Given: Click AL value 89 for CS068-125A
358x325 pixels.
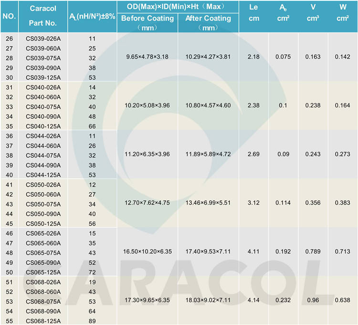Looking at the screenshot, I should pyautogui.click(x=92, y=321).
